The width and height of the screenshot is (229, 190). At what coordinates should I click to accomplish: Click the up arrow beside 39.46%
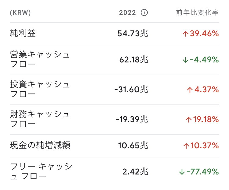[x=185, y=34]
